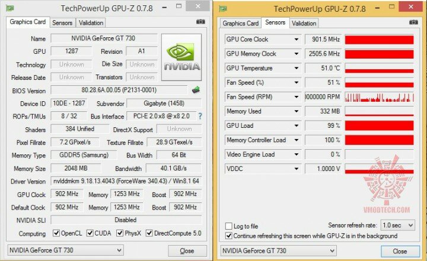Click the Texture Fillrate value 28.9 GTexel/s
Viewport: 427px width, 261px height.
point(174,142)
